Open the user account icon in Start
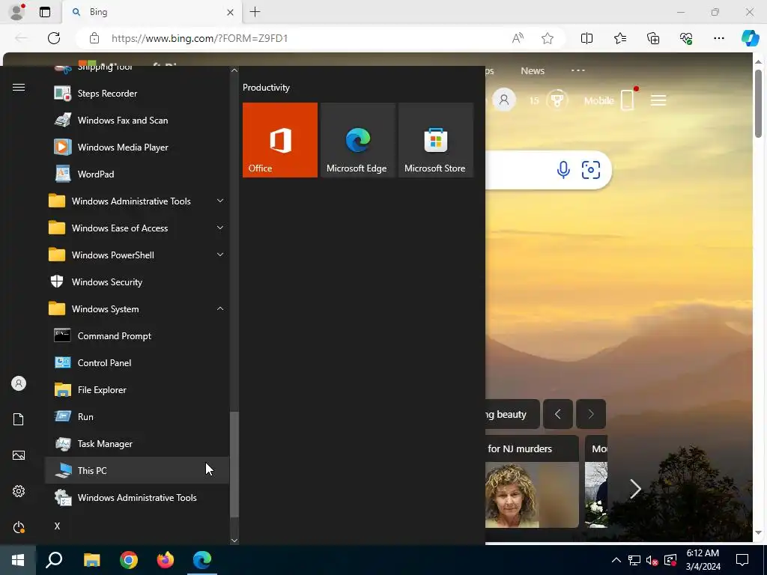The height and width of the screenshot is (575, 767). click(x=19, y=383)
